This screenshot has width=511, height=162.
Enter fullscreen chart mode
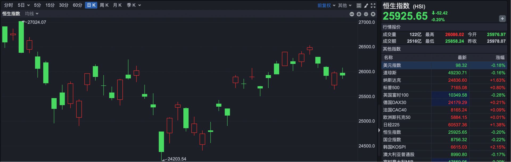(373, 5)
